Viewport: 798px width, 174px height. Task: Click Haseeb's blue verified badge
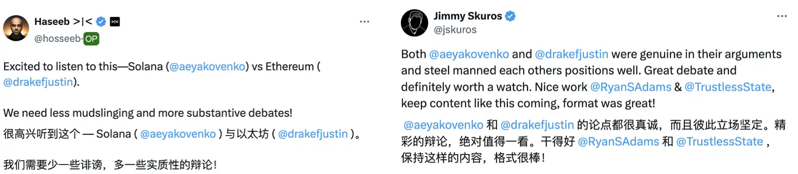101,21
